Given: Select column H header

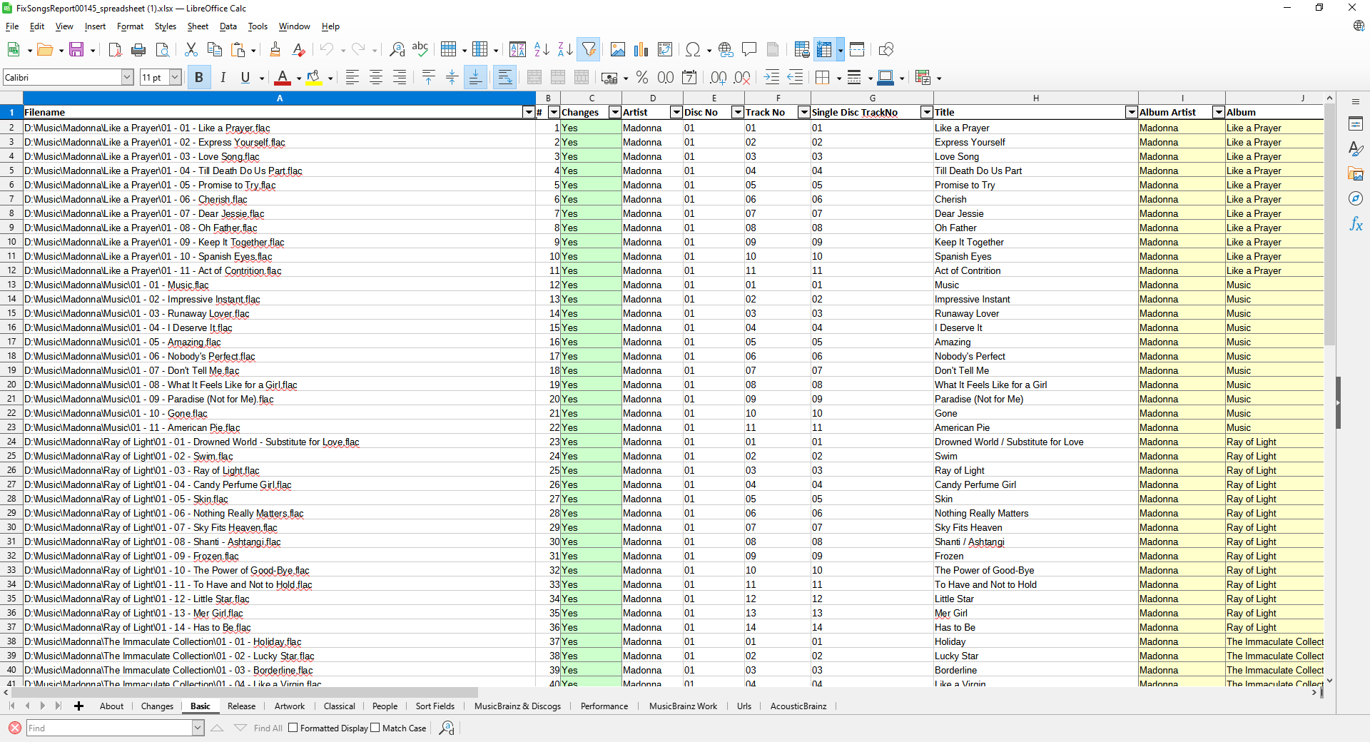Looking at the screenshot, I should pyautogui.click(x=1035, y=98).
